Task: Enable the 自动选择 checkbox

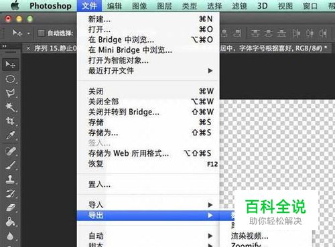Action: pos(41,33)
